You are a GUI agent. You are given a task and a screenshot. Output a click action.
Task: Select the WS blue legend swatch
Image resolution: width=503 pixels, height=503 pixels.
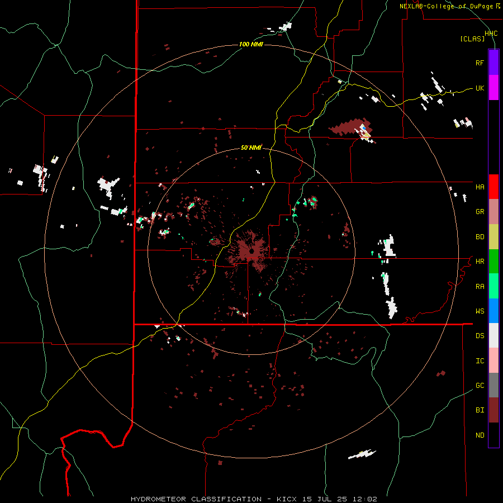click(493, 311)
